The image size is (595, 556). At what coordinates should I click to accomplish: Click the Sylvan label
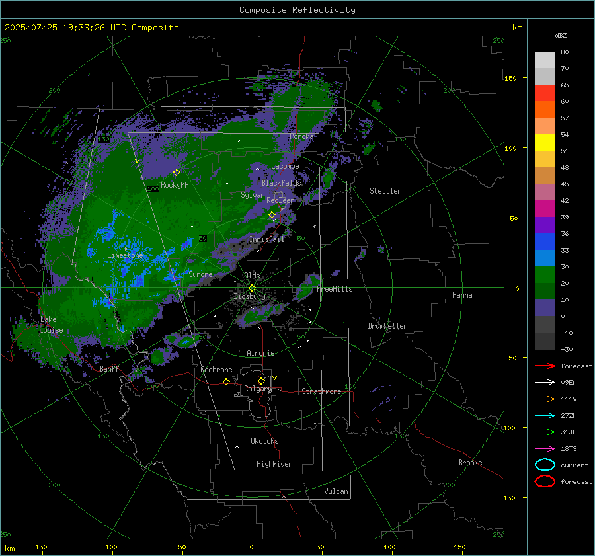pos(253,195)
